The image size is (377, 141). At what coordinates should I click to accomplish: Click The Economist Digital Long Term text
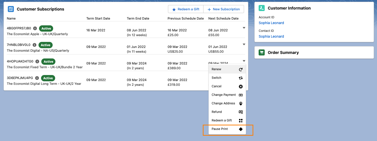click(44, 84)
